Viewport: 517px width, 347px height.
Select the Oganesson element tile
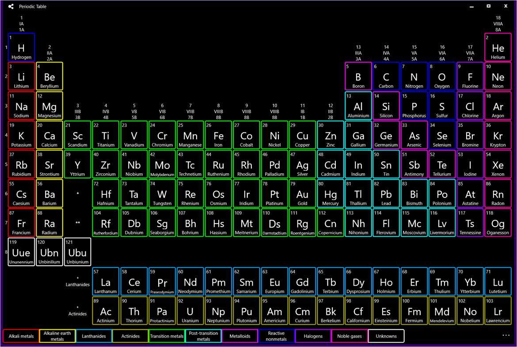click(498, 223)
